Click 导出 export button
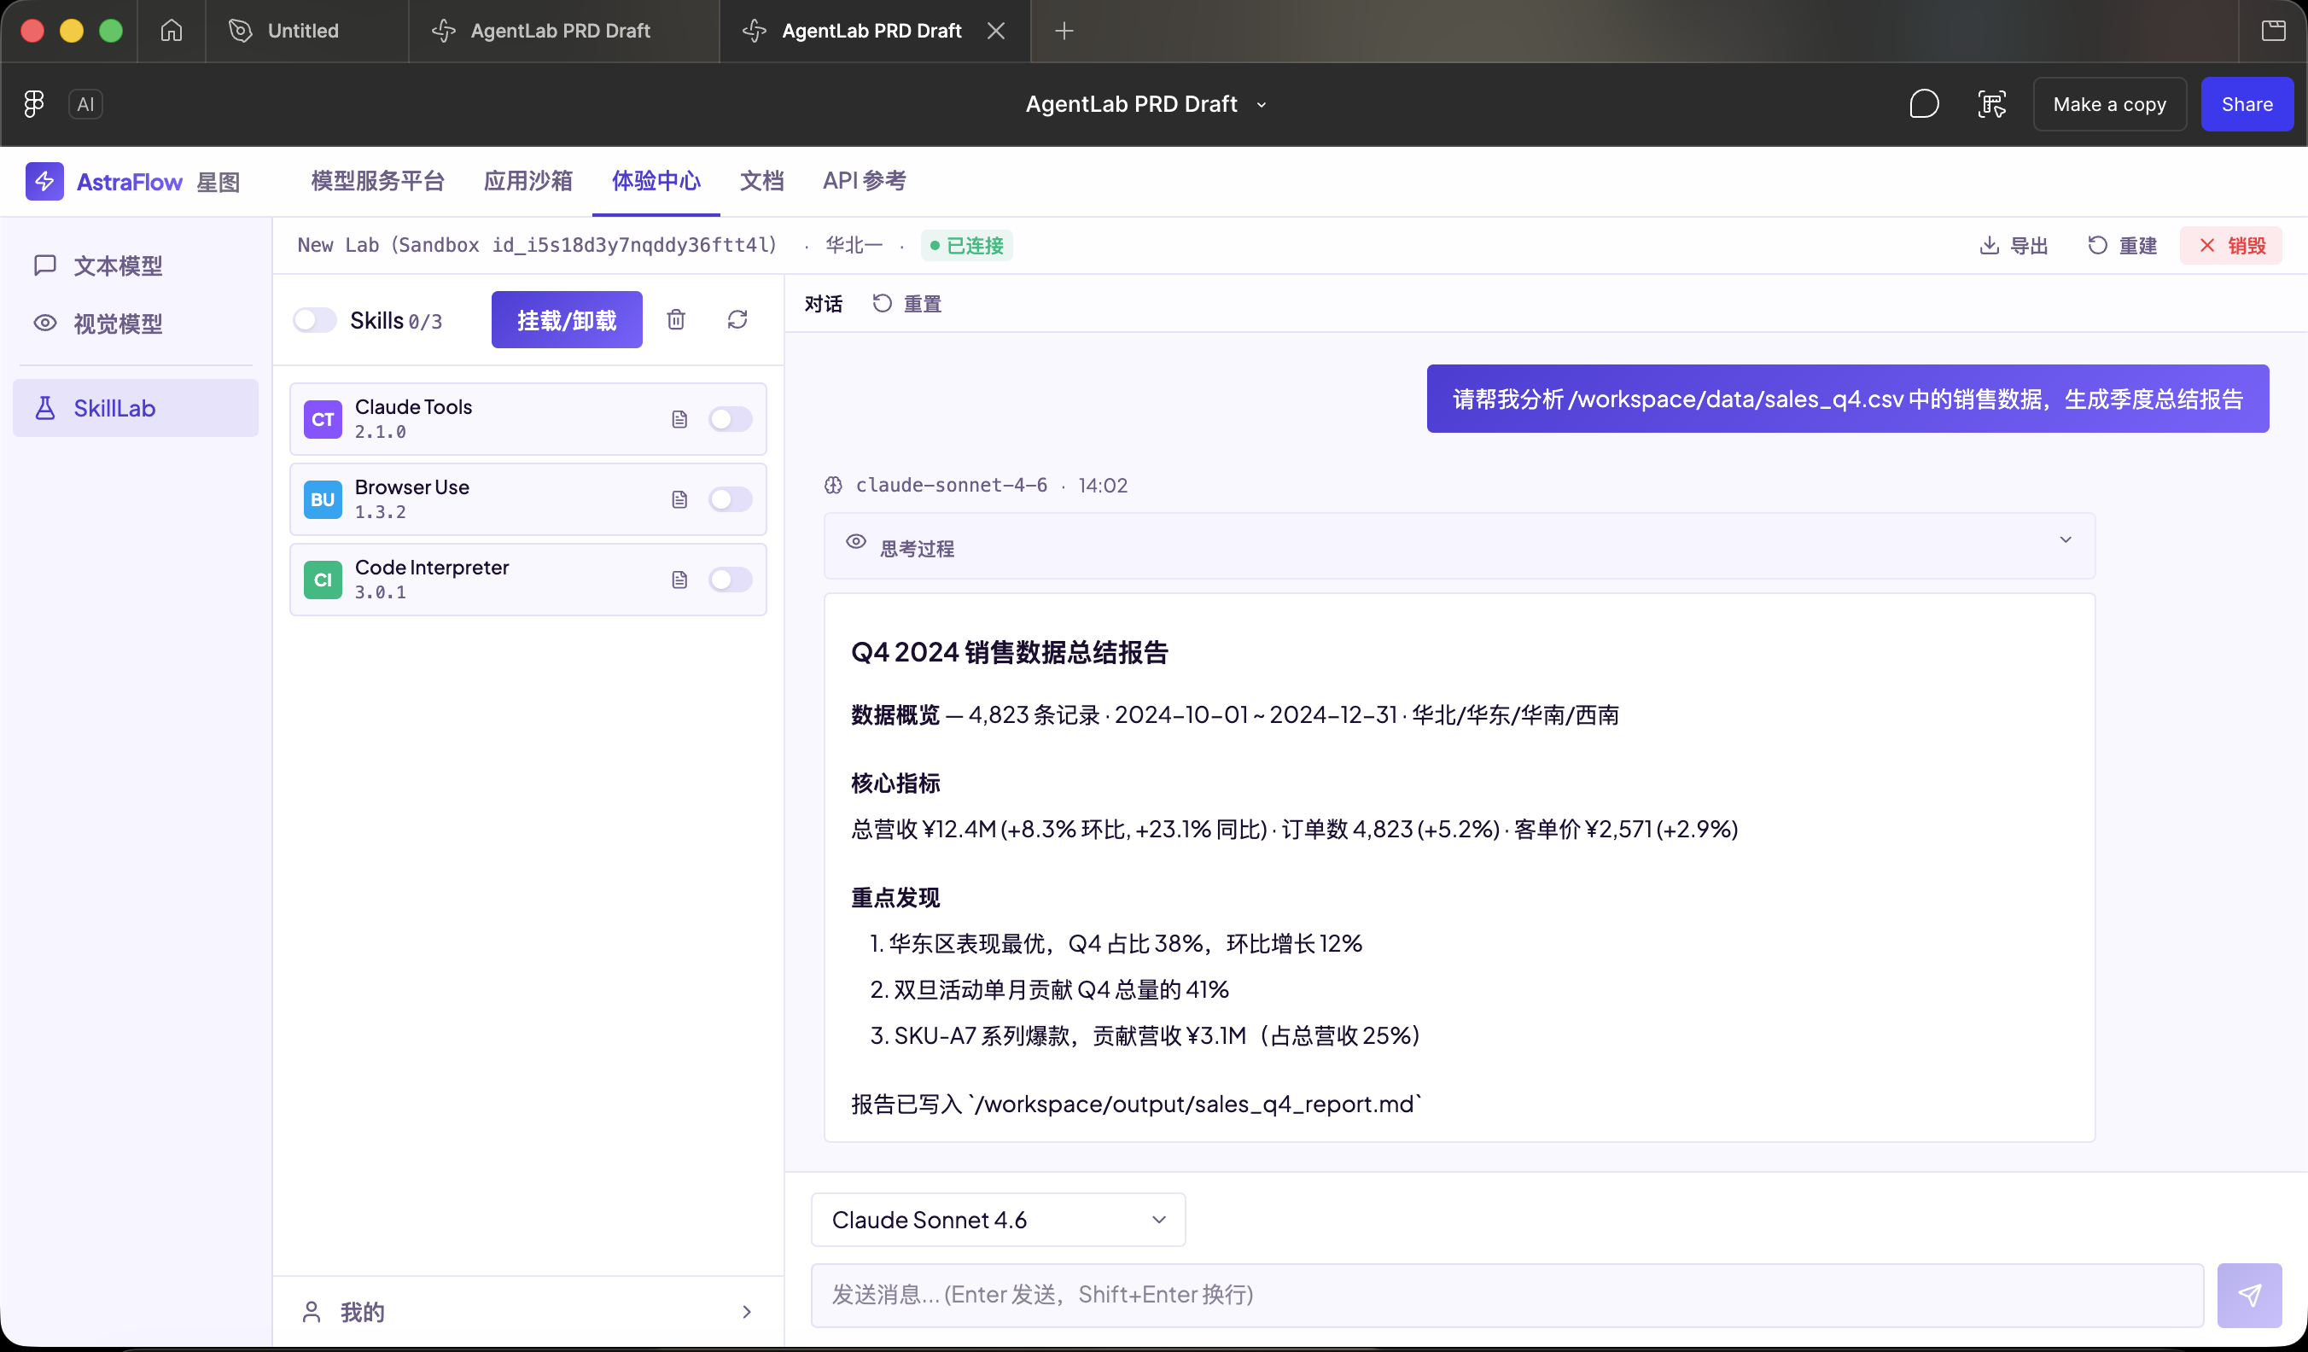 coord(2013,246)
